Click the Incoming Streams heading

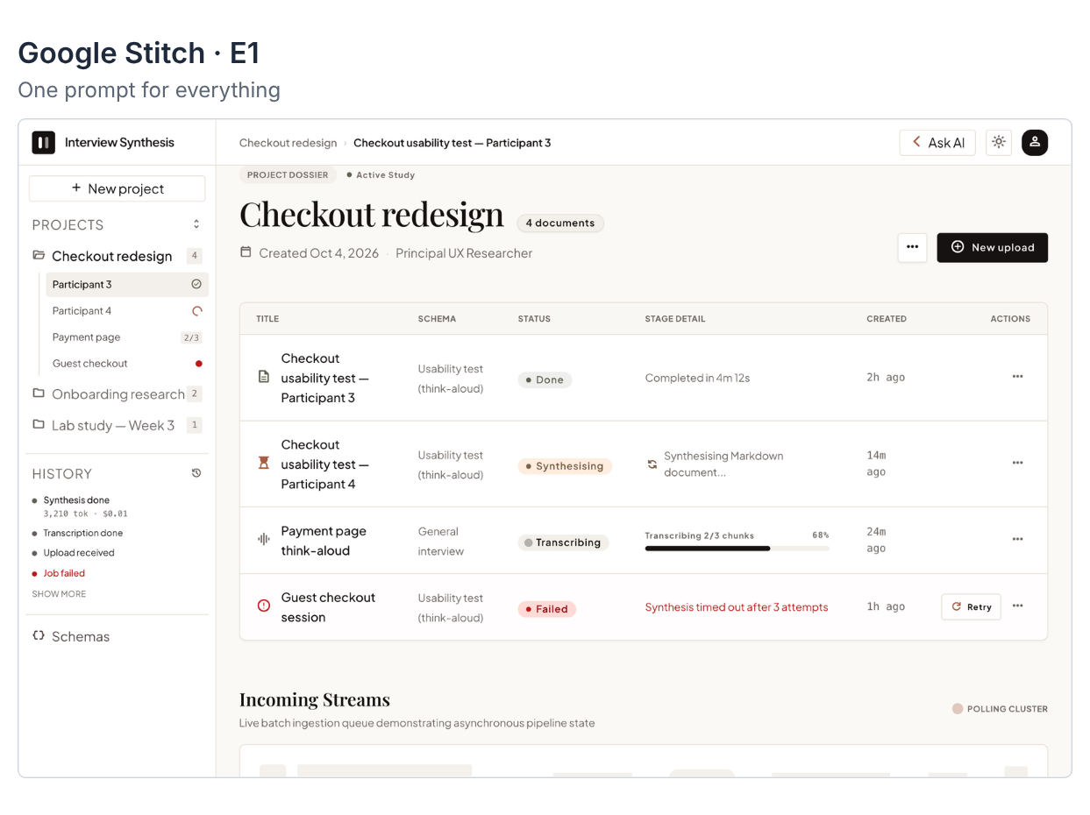click(315, 699)
